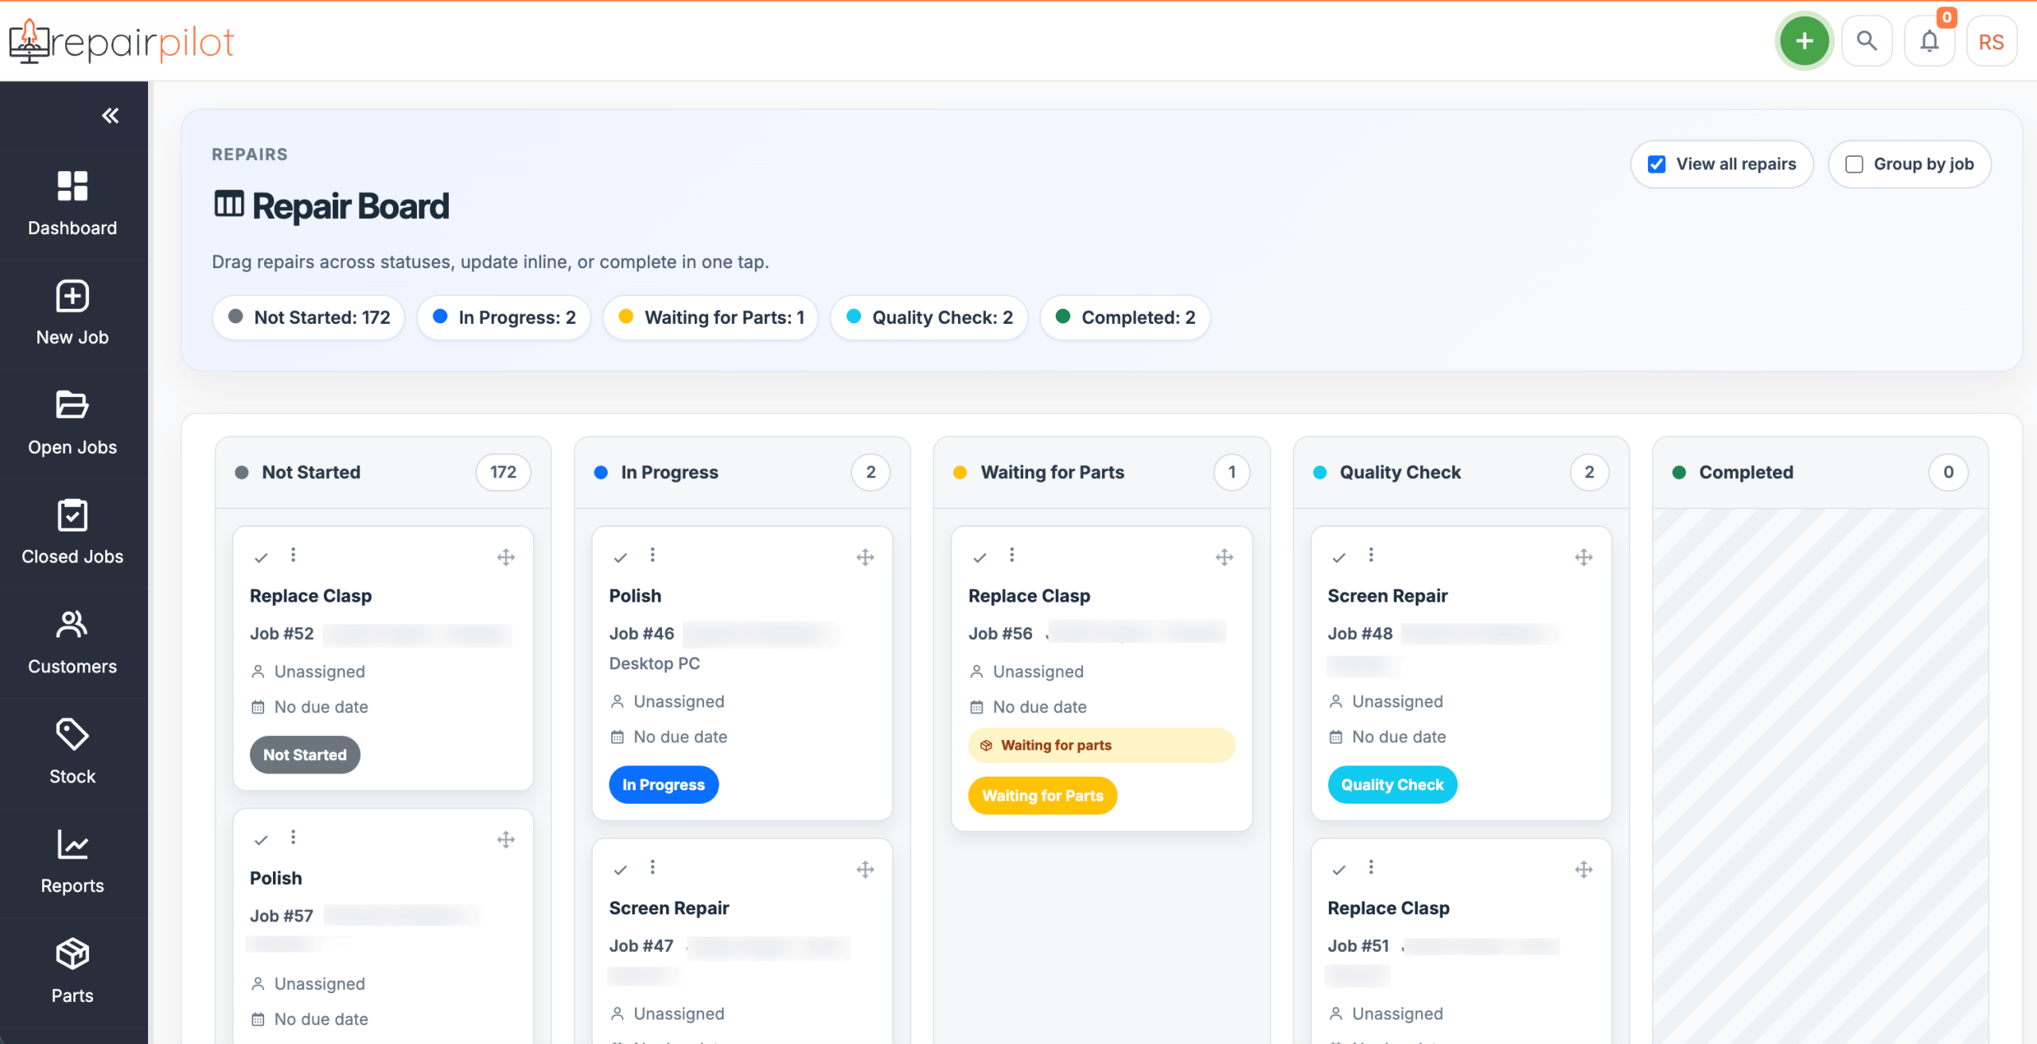The image size is (2037, 1044).
Task: Open Customers section in sidebar
Action: click(x=72, y=643)
